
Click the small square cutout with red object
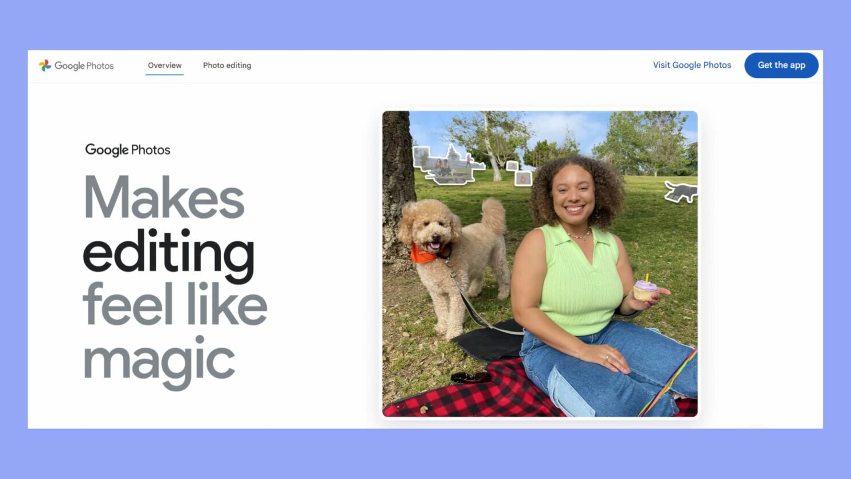pos(522,179)
